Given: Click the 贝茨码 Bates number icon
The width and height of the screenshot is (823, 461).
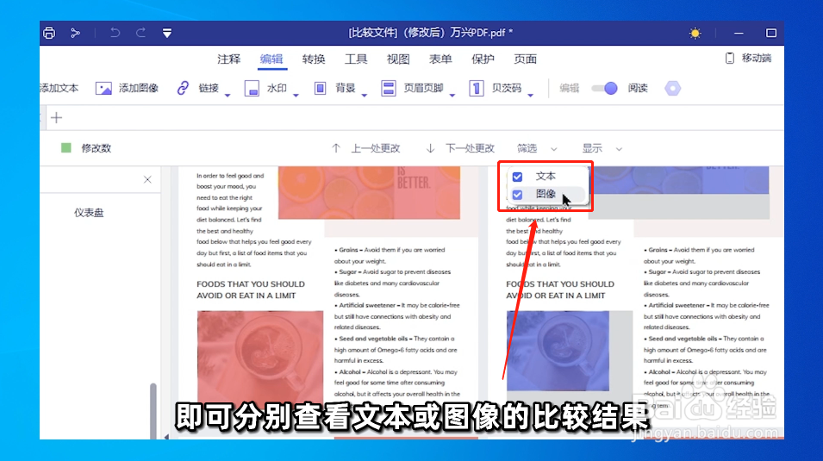Looking at the screenshot, I should [x=476, y=88].
